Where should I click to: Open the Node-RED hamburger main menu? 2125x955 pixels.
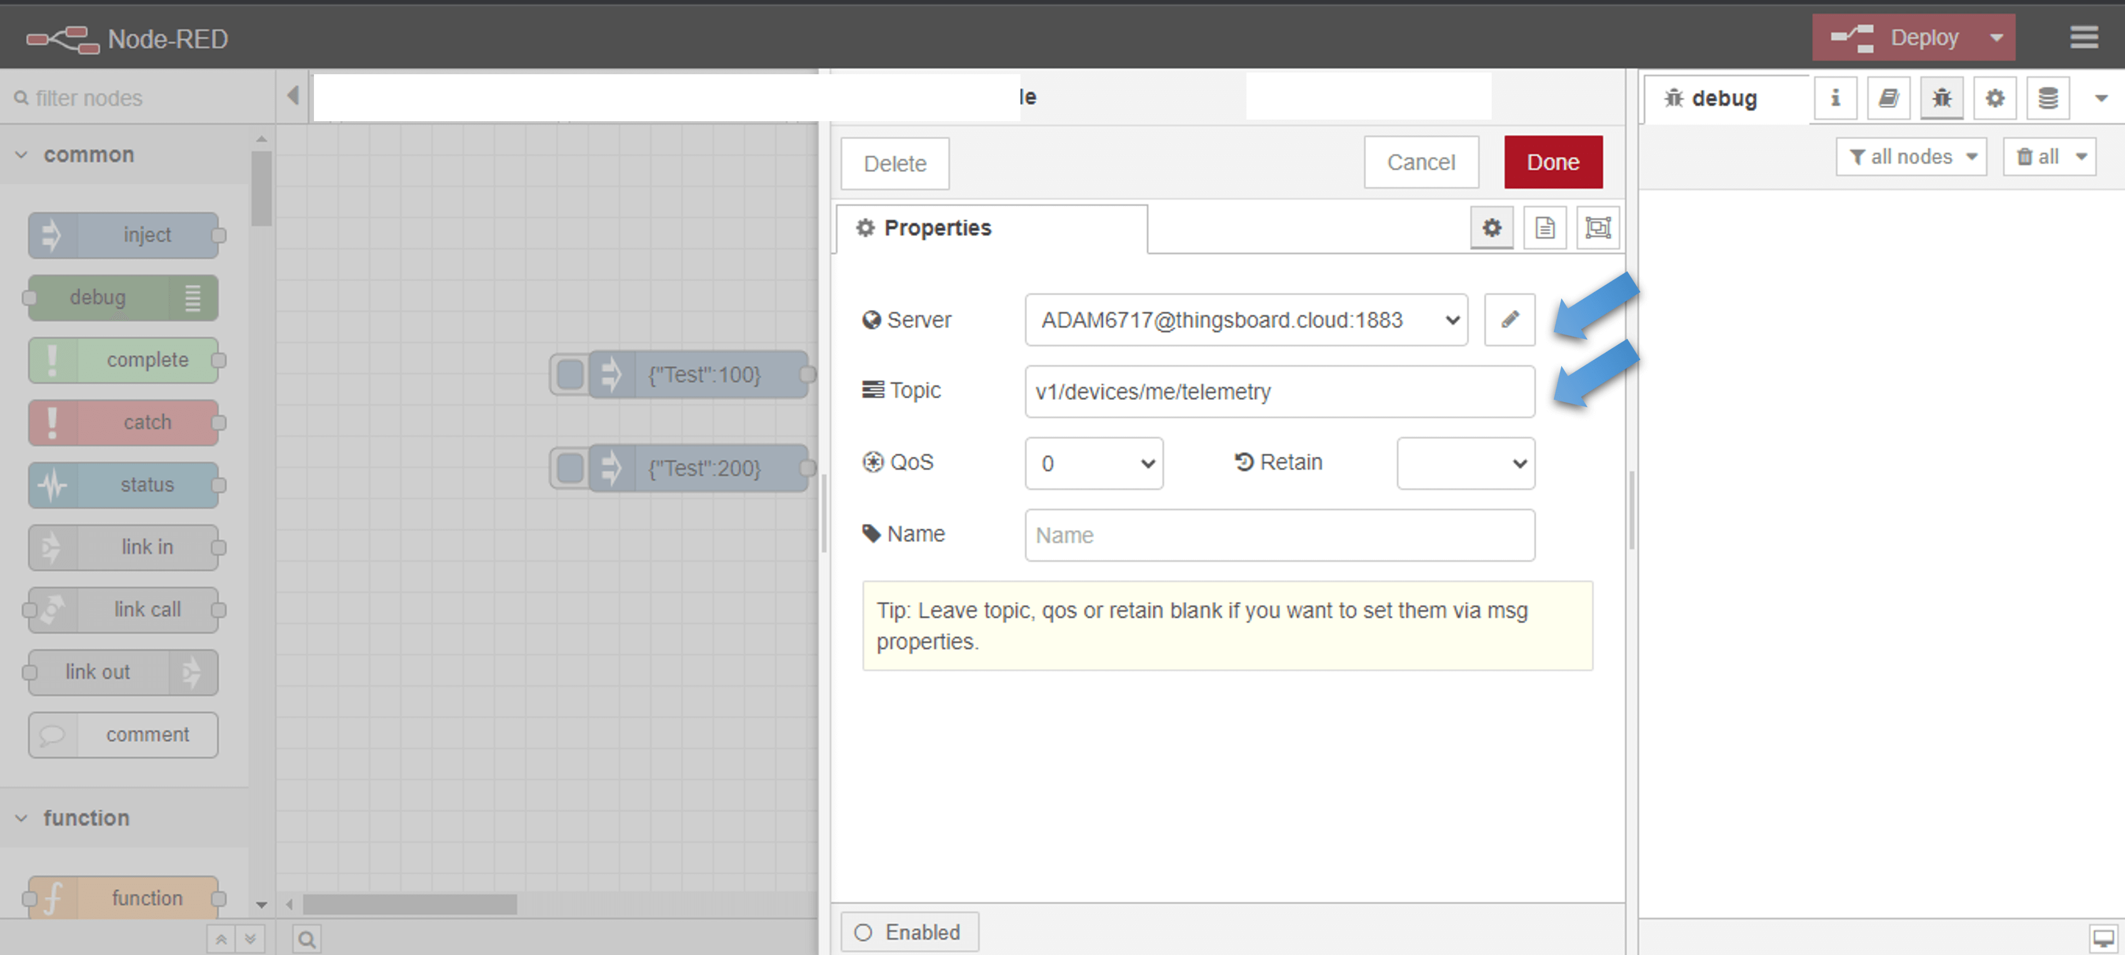[x=2083, y=38]
